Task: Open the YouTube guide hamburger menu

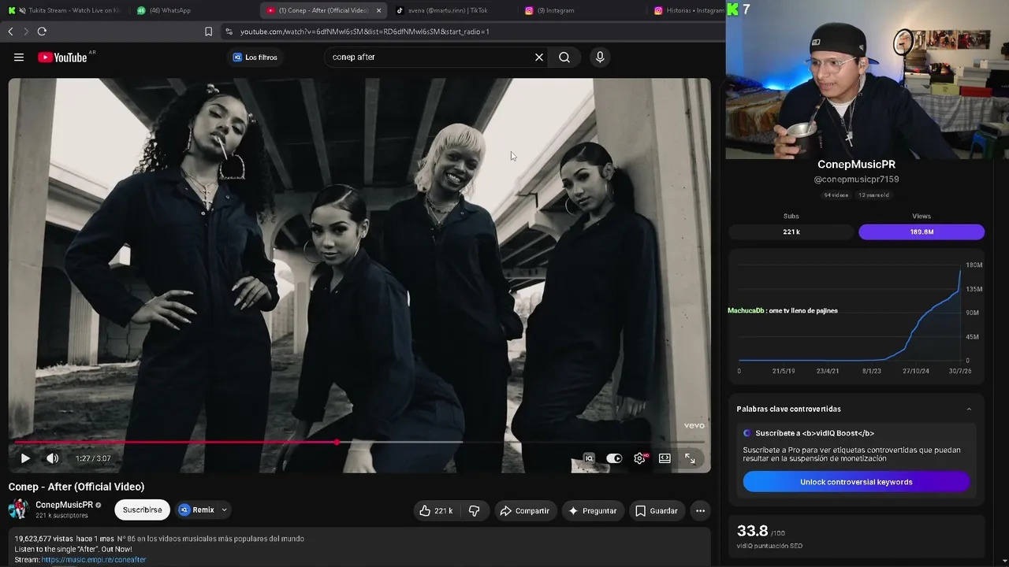Action: tap(19, 57)
